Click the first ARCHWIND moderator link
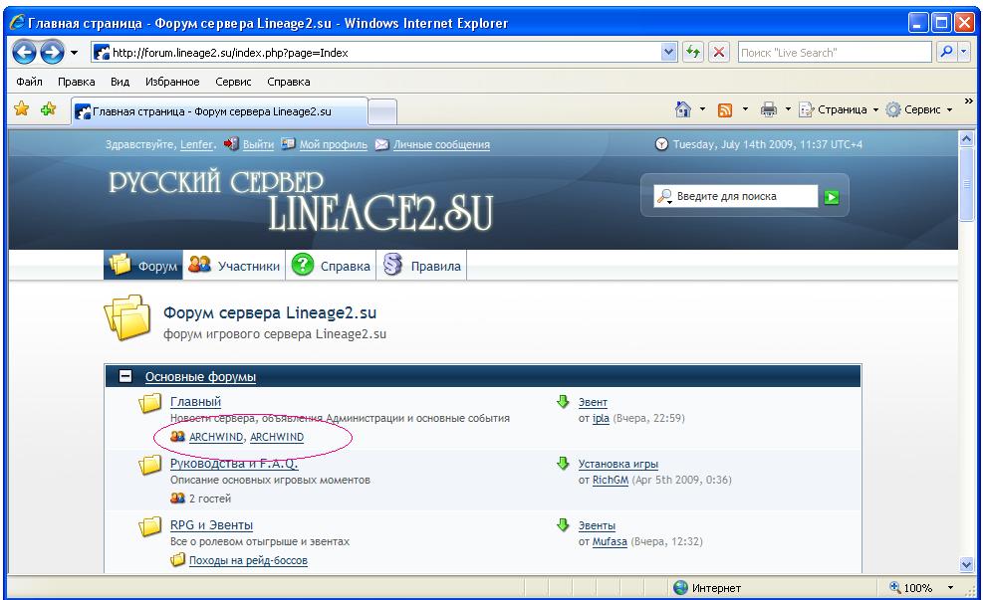The width and height of the screenshot is (983, 600). pos(216,437)
